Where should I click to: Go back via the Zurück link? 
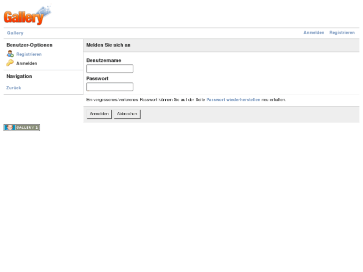(x=13, y=88)
